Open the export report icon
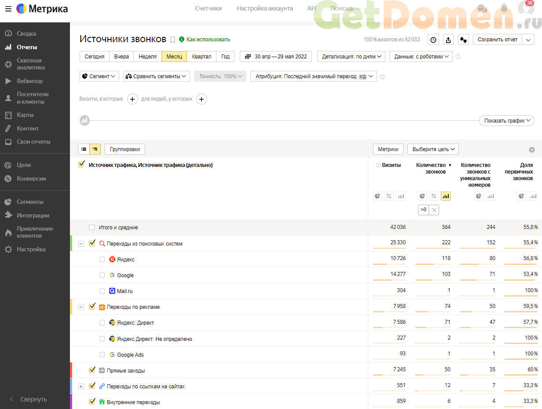 click(448, 40)
